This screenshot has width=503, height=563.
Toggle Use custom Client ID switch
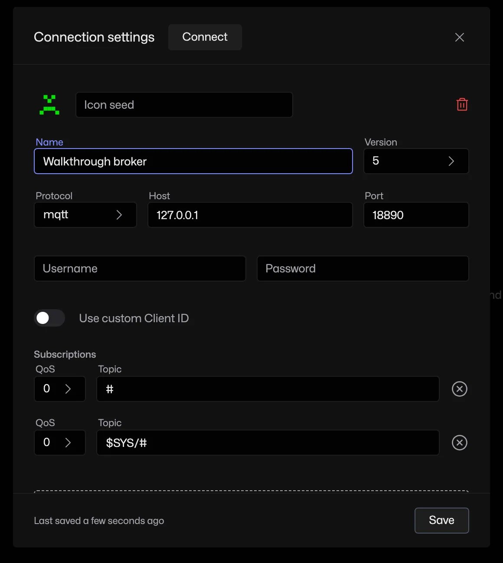click(x=49, y=318)
